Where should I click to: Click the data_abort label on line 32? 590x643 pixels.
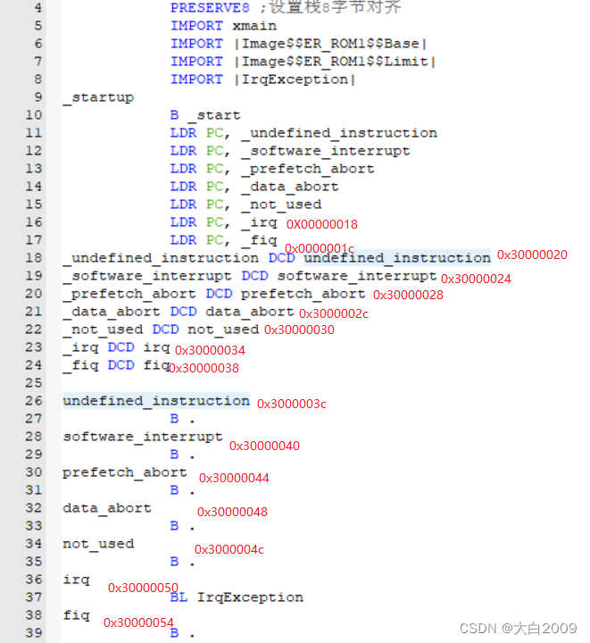click(x=107, y=508)
